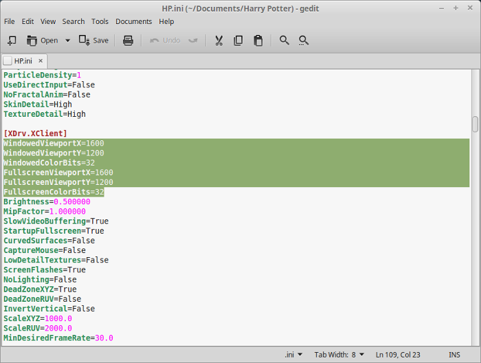Click the vertical scrollbar handle
This screenshot has width=481, height=363.
(476, 124)
